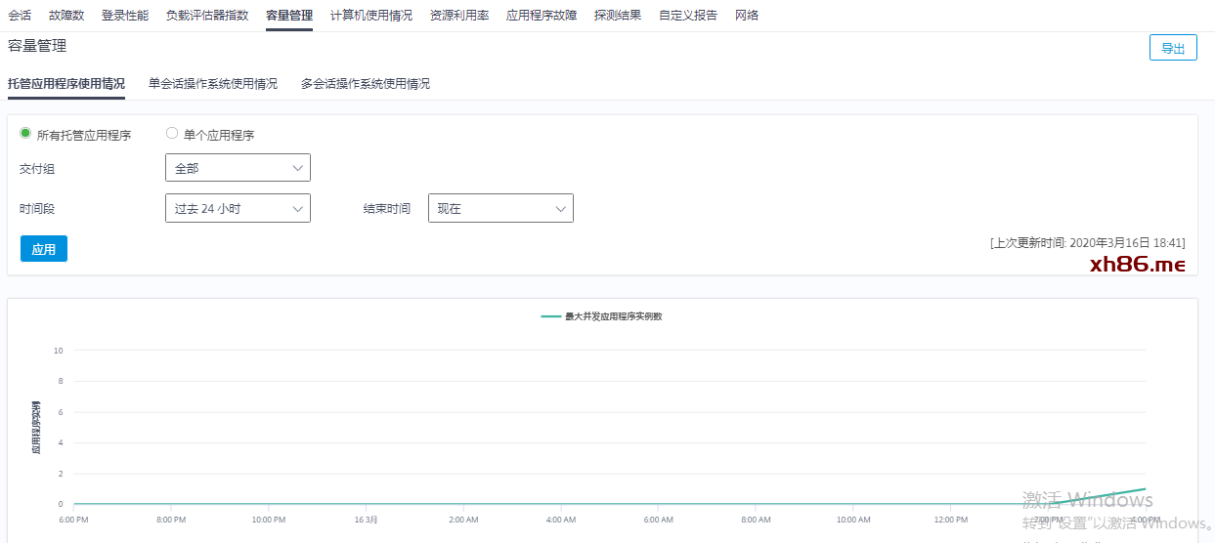Switch to 计算机使用情况 tab
This screenshot has height=543, width=1215.
pyautogui.click(x=371, y=16)
